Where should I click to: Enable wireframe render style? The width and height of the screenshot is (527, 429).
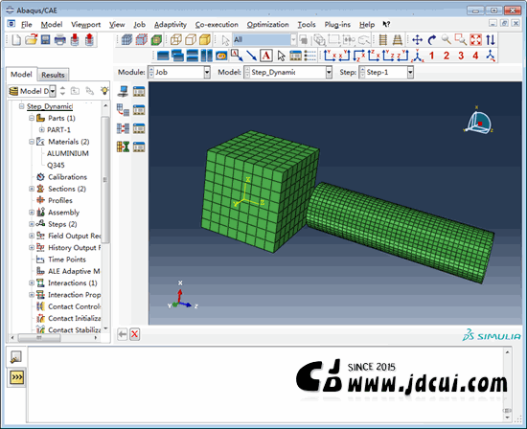[x=175, y=40]
